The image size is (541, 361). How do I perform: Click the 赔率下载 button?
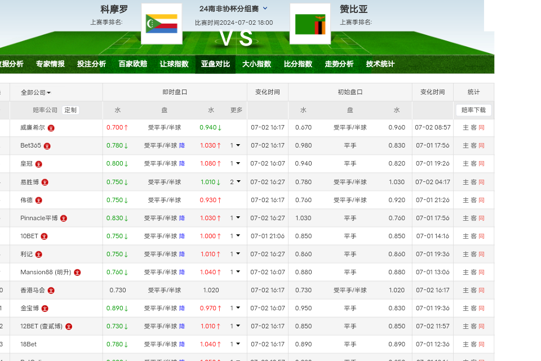(473, 110)
